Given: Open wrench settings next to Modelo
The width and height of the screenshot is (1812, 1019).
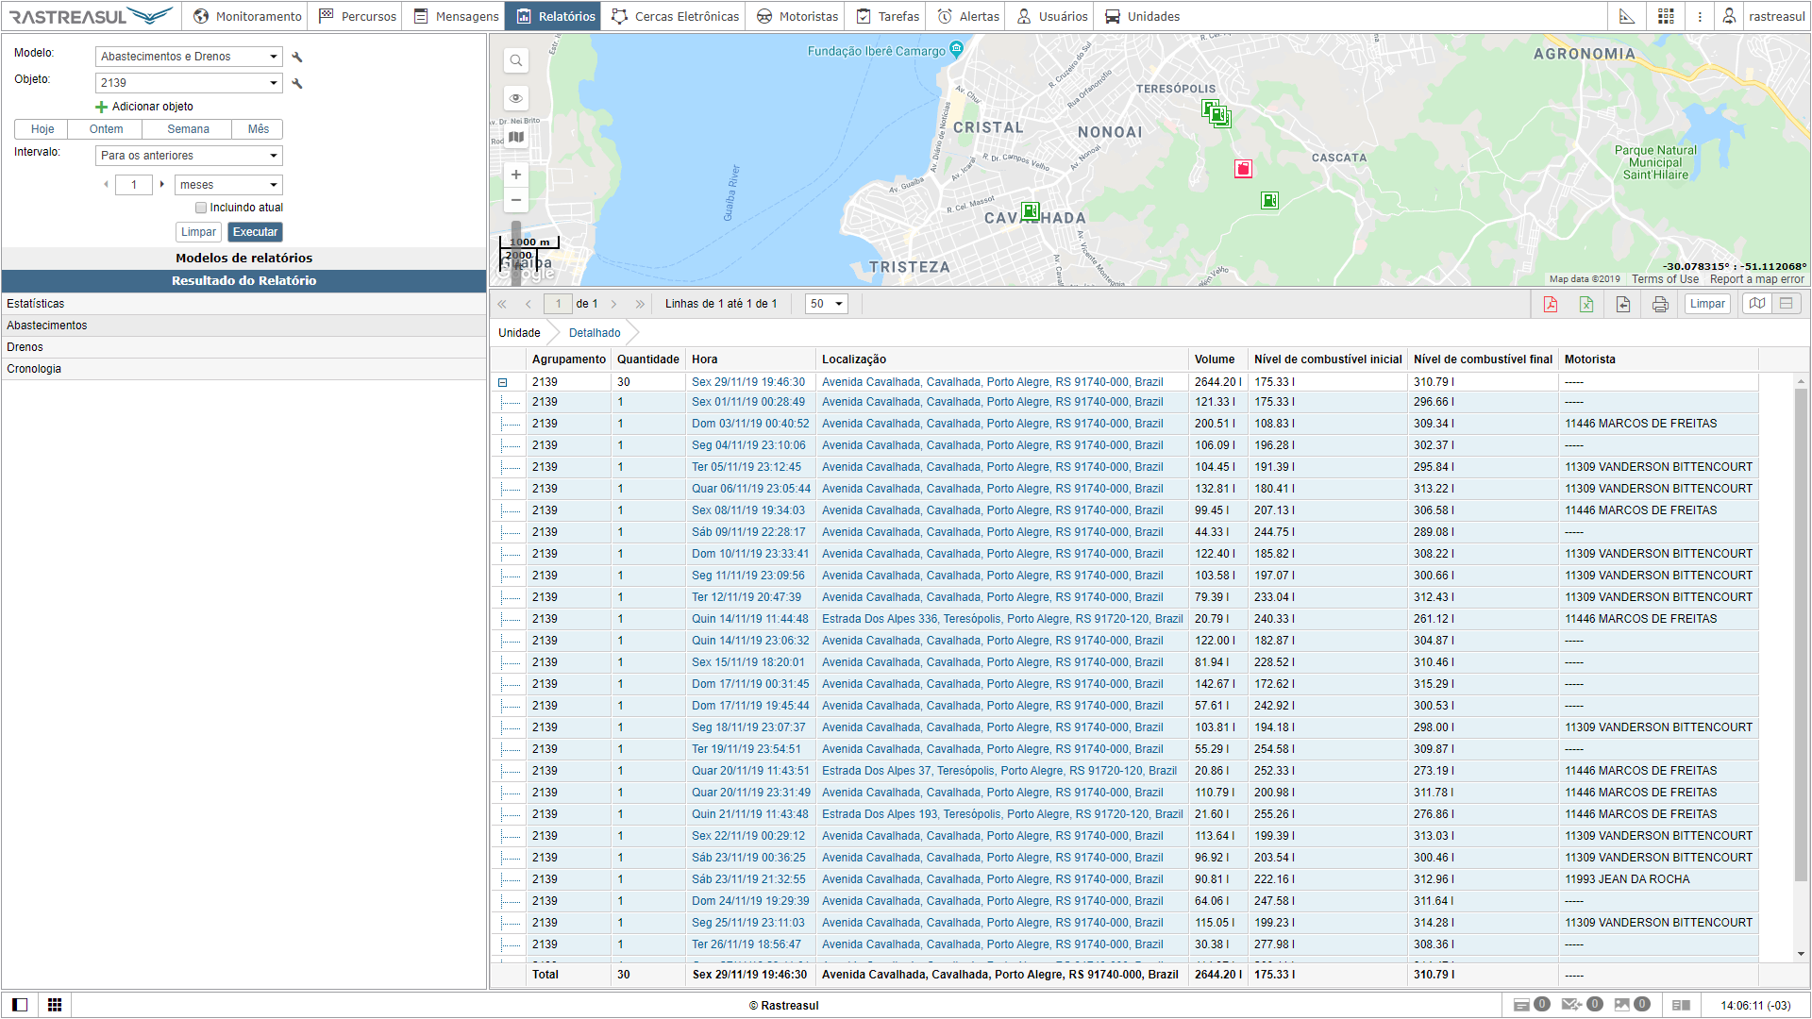Looking at the screenshot, I should click(x=297, y=57).
